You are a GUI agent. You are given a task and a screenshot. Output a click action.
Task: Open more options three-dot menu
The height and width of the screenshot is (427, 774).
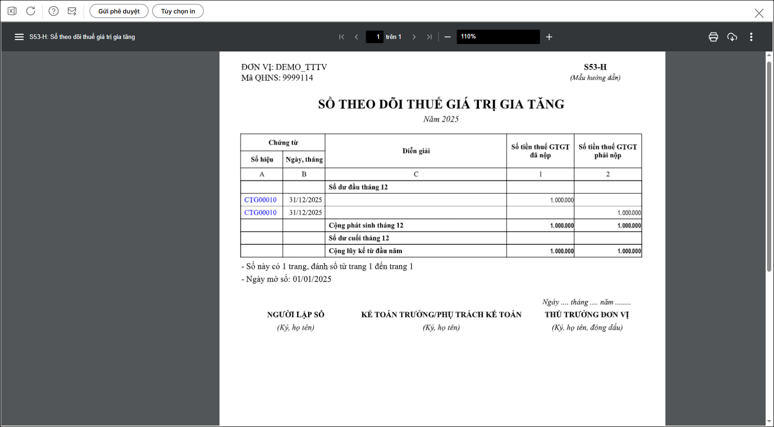coord(751,37)
